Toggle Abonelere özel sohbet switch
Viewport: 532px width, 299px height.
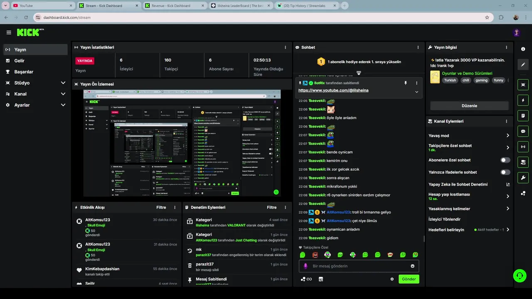[x=505, y=160]
